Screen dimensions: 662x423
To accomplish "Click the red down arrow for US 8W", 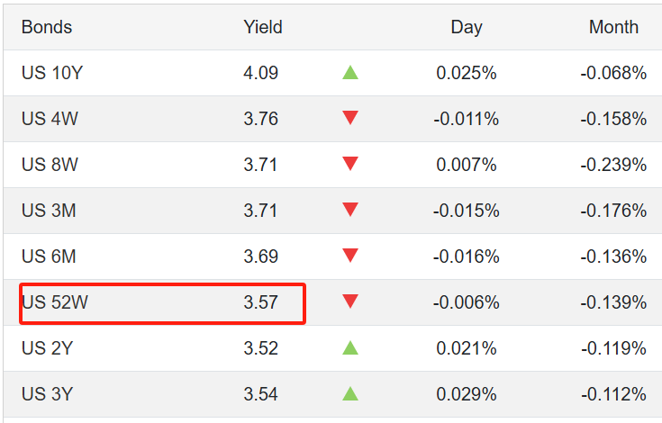I will 350,164.
